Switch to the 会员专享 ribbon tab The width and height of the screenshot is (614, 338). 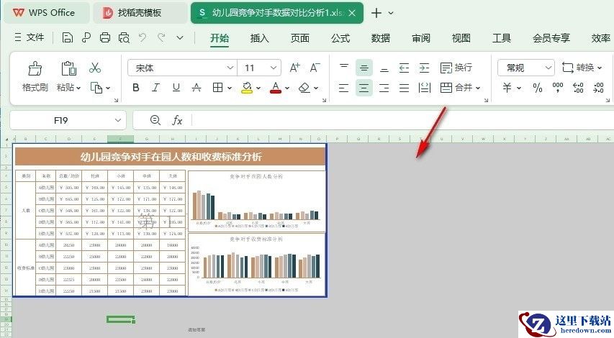(551, 38)
